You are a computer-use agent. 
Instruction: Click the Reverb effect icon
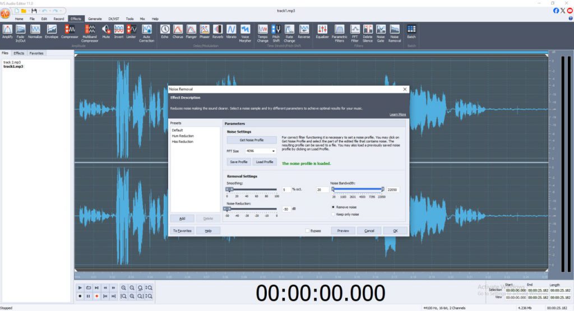point(217,30)
